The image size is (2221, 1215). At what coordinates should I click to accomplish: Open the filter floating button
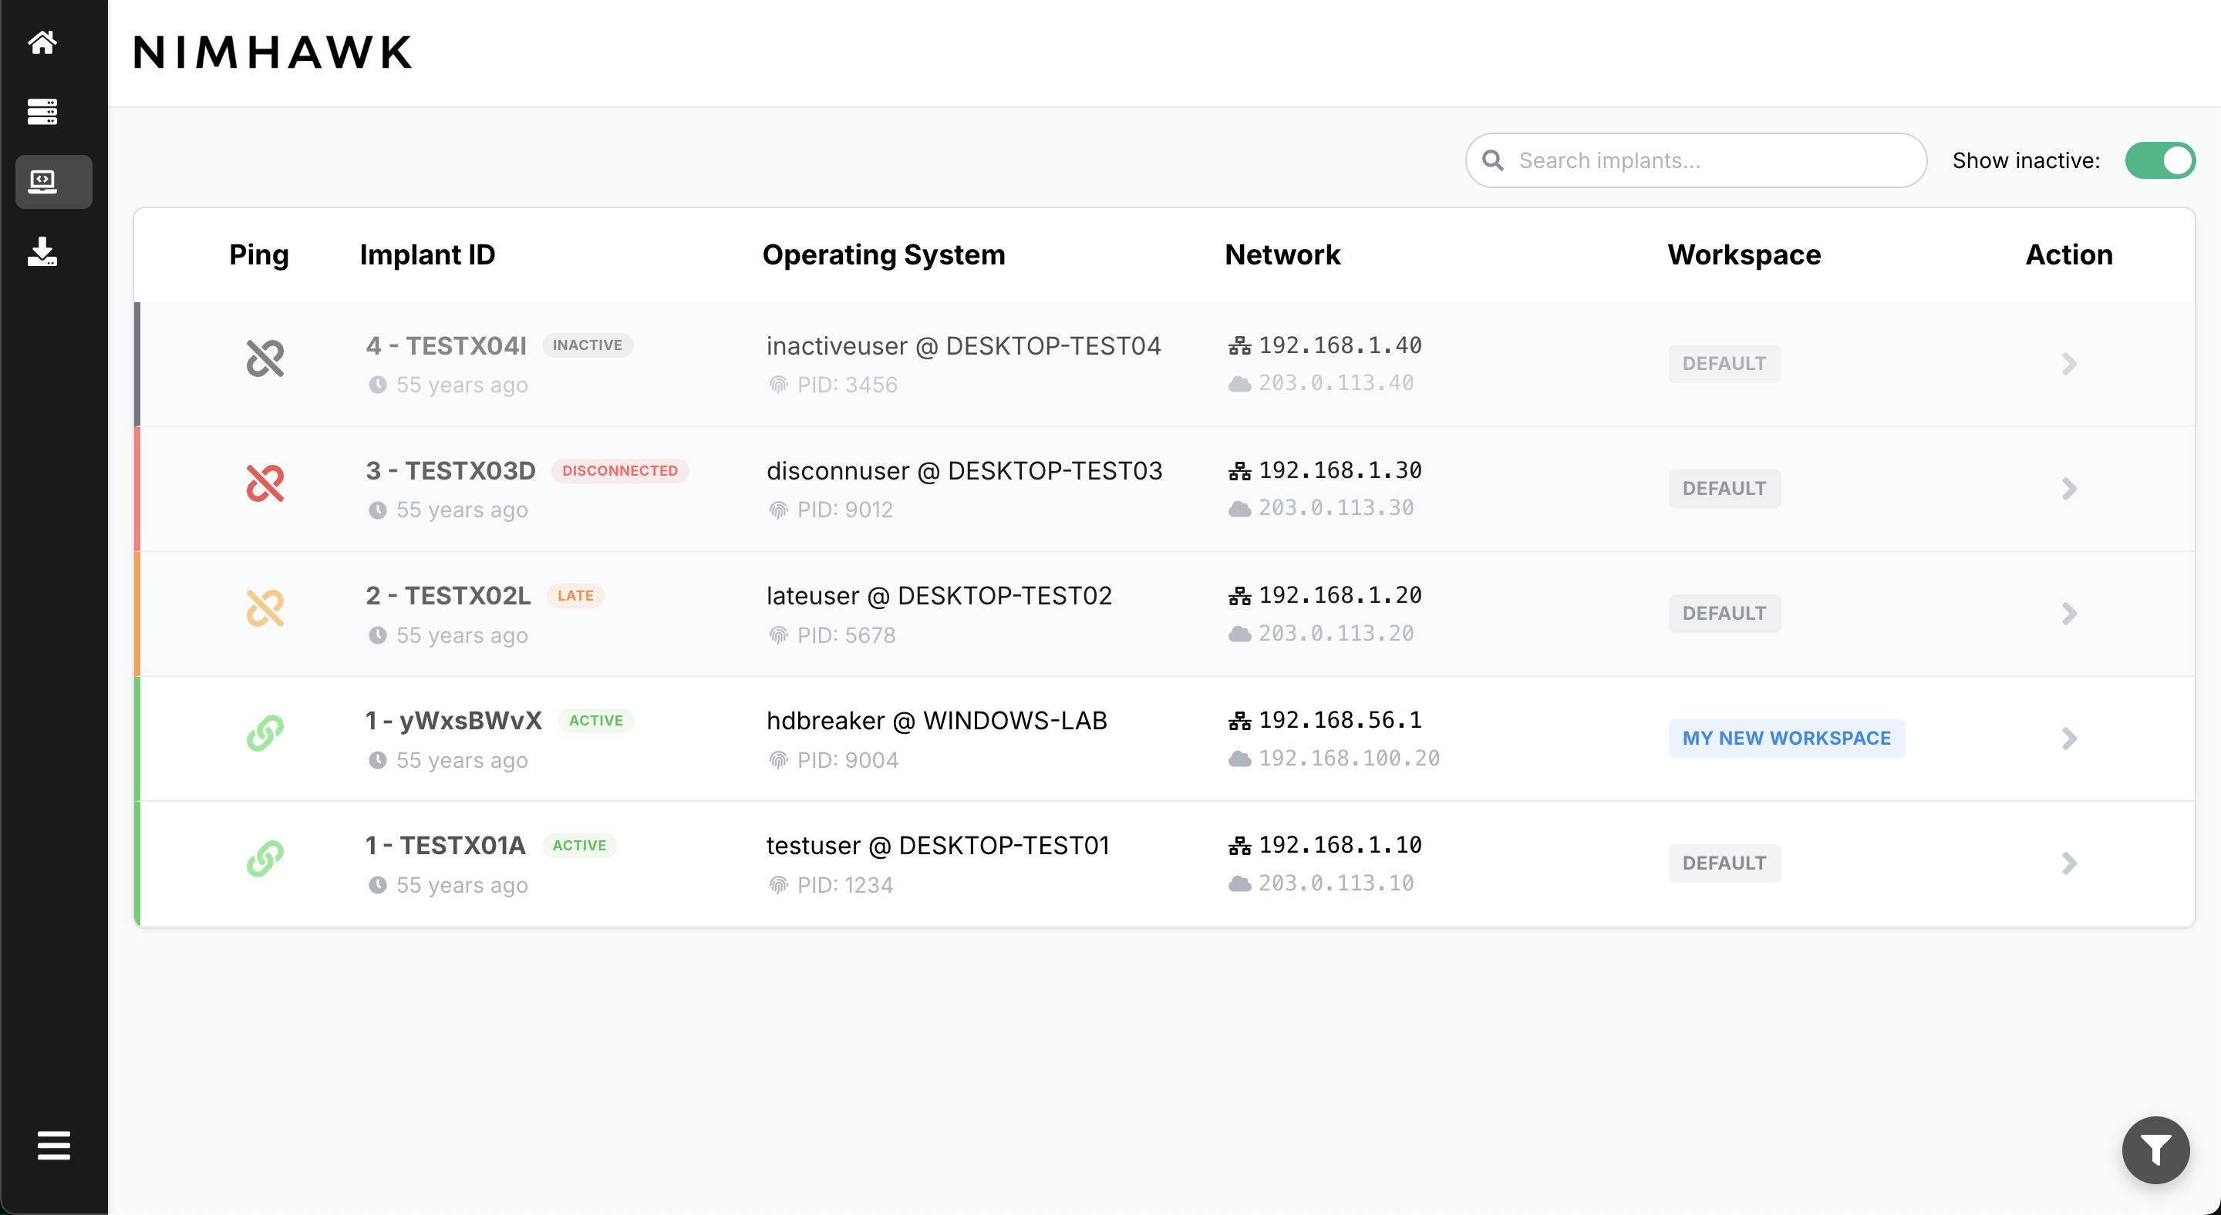pos(2155,1149)
